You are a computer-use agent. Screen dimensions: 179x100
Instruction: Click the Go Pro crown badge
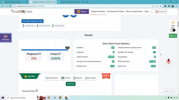(30, 76)
